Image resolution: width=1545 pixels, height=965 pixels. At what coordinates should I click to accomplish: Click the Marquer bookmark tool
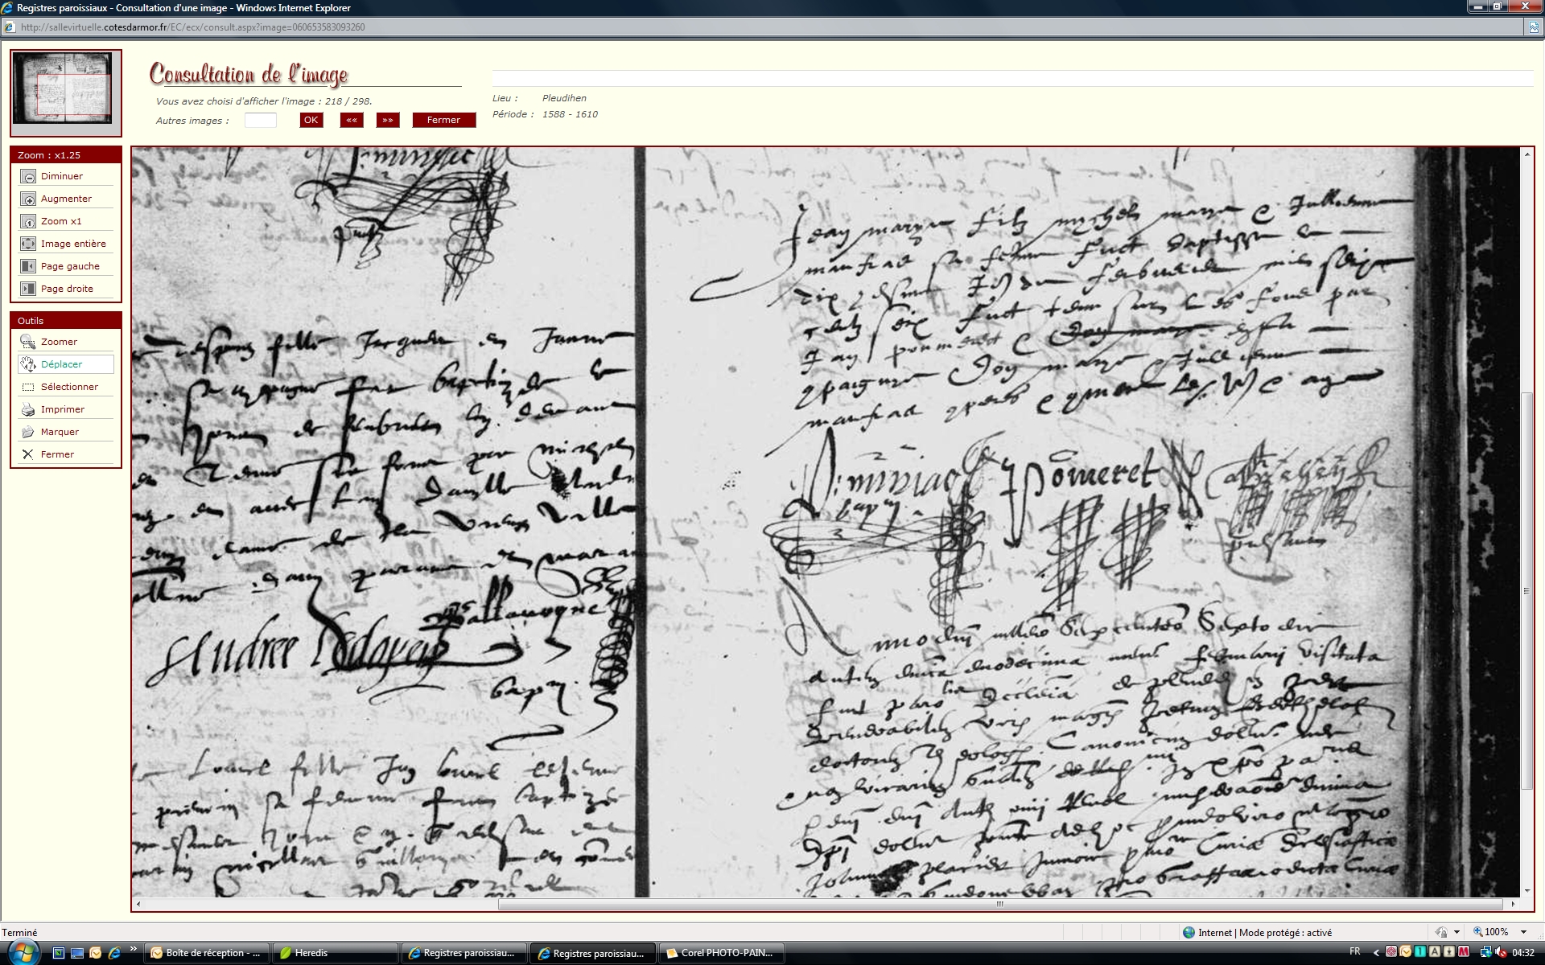click(28, 432)
